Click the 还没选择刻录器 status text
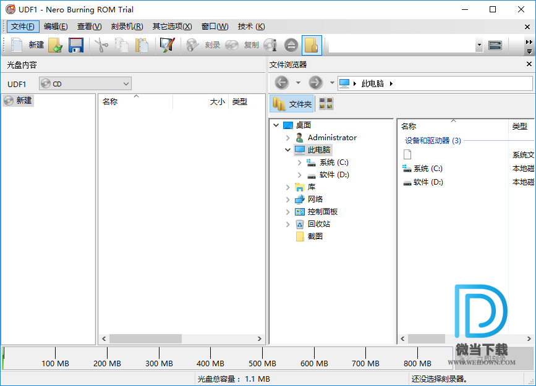Screen dimensions: 536x386 (440, 379)
